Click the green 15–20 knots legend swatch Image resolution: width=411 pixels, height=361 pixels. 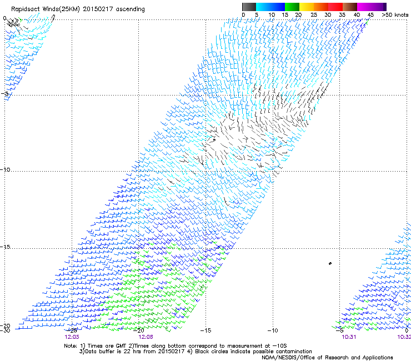292,7
